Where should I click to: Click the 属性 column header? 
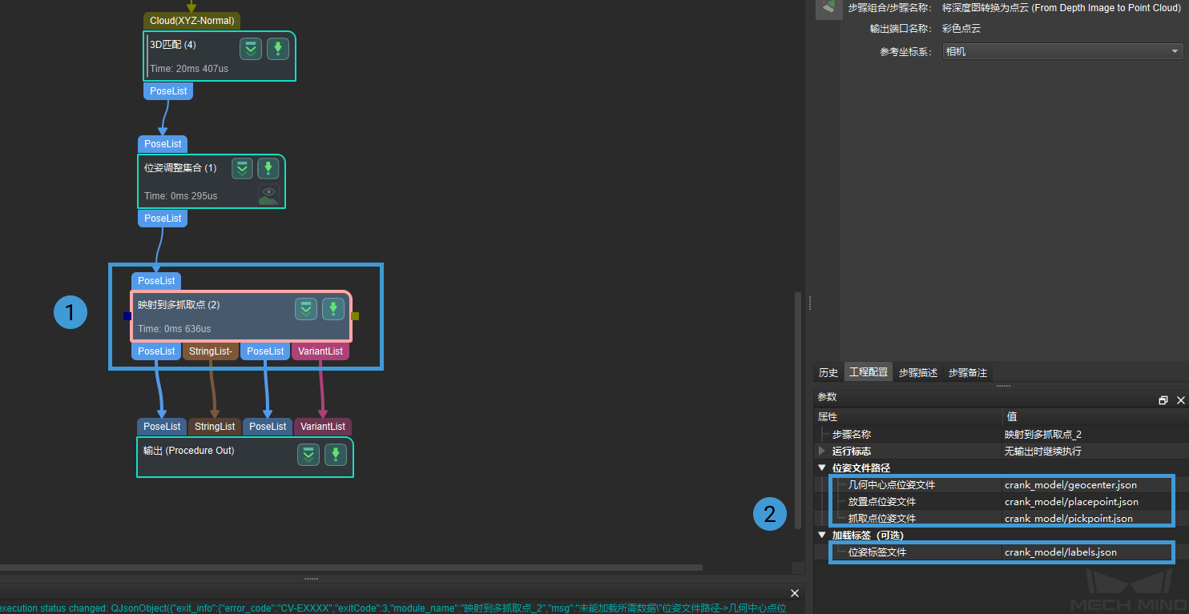909,416
